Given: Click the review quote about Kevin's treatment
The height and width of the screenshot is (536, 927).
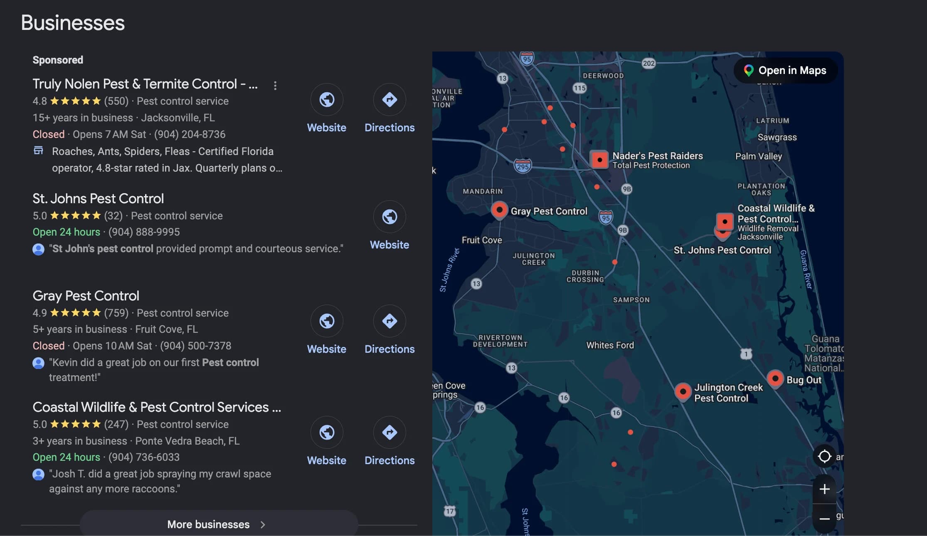Looking at the screenshot, I should coord(154,370).
